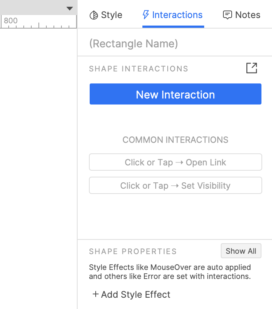Focus the Rectangle Name field

(x=166, y=44)
